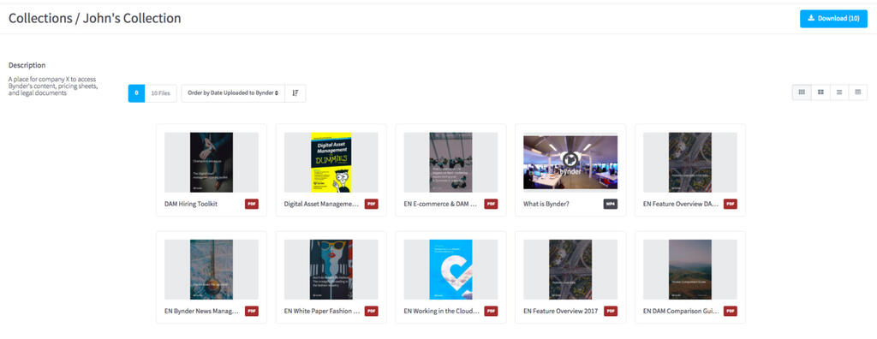
Task: Open EN E-commerce & DAM asset title
Action: click(x=440, y=205)
